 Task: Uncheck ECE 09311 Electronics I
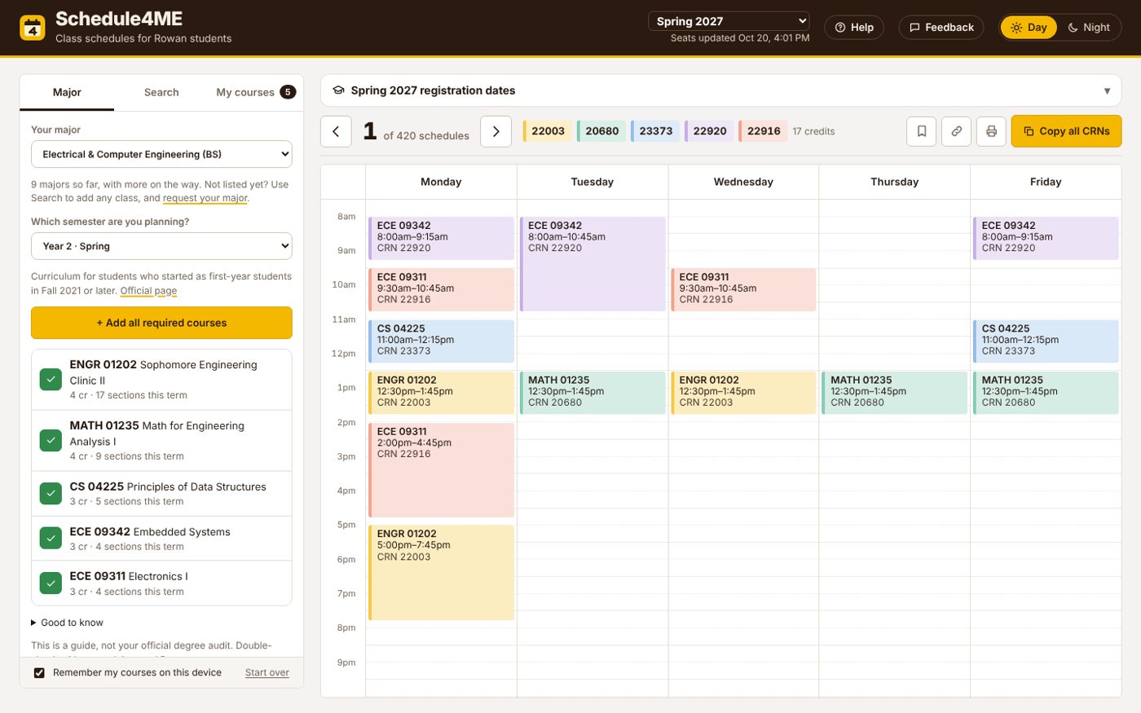pyautogui.click(x=51, y=583)
